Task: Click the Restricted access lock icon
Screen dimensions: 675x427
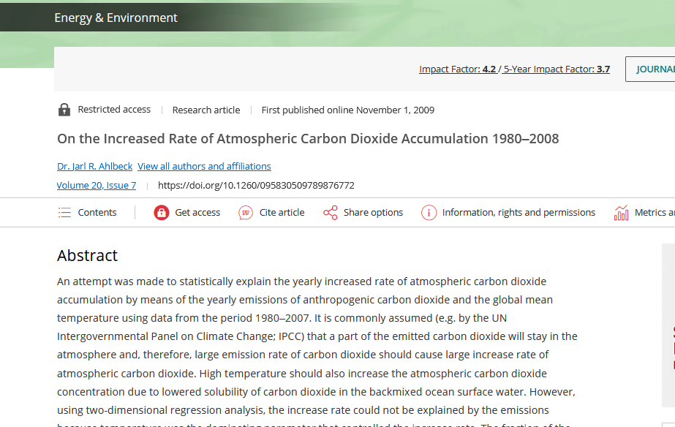Action: [x=64, y=110]
